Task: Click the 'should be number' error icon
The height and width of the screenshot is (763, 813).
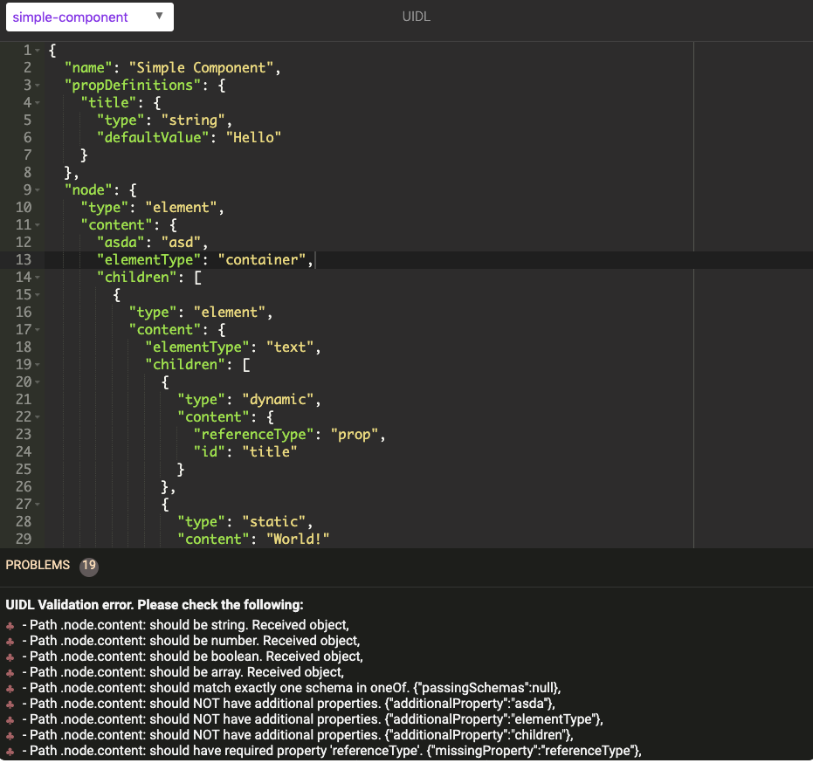Action: click(10, 642)
